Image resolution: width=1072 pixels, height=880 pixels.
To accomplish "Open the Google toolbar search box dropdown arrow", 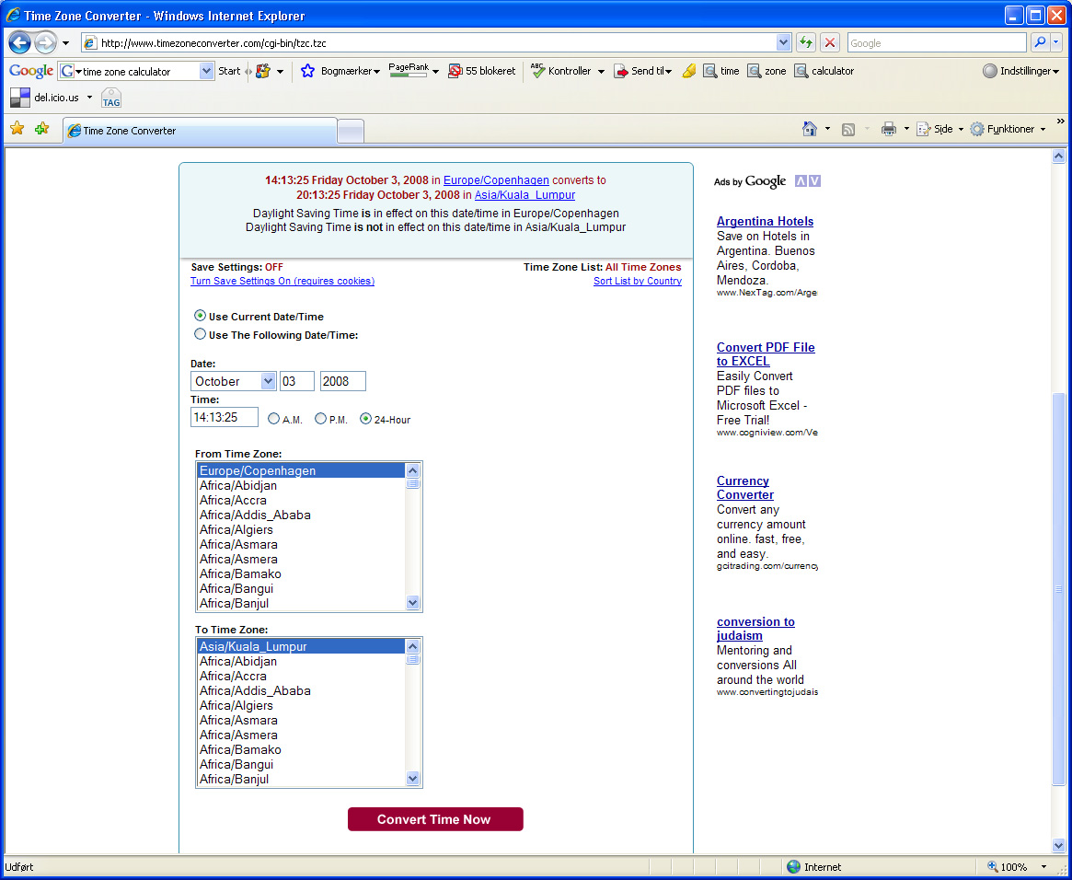I will coord(206,71).
